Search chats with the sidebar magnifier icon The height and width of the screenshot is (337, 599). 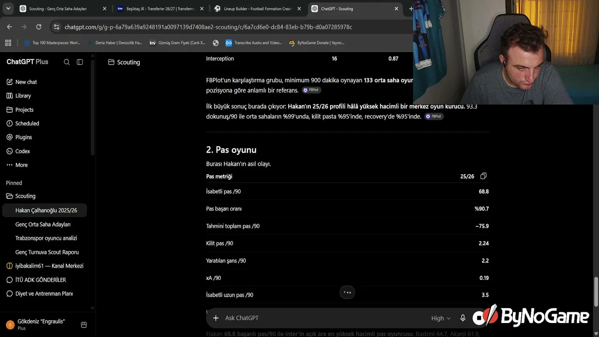click(x=66, y=62)
